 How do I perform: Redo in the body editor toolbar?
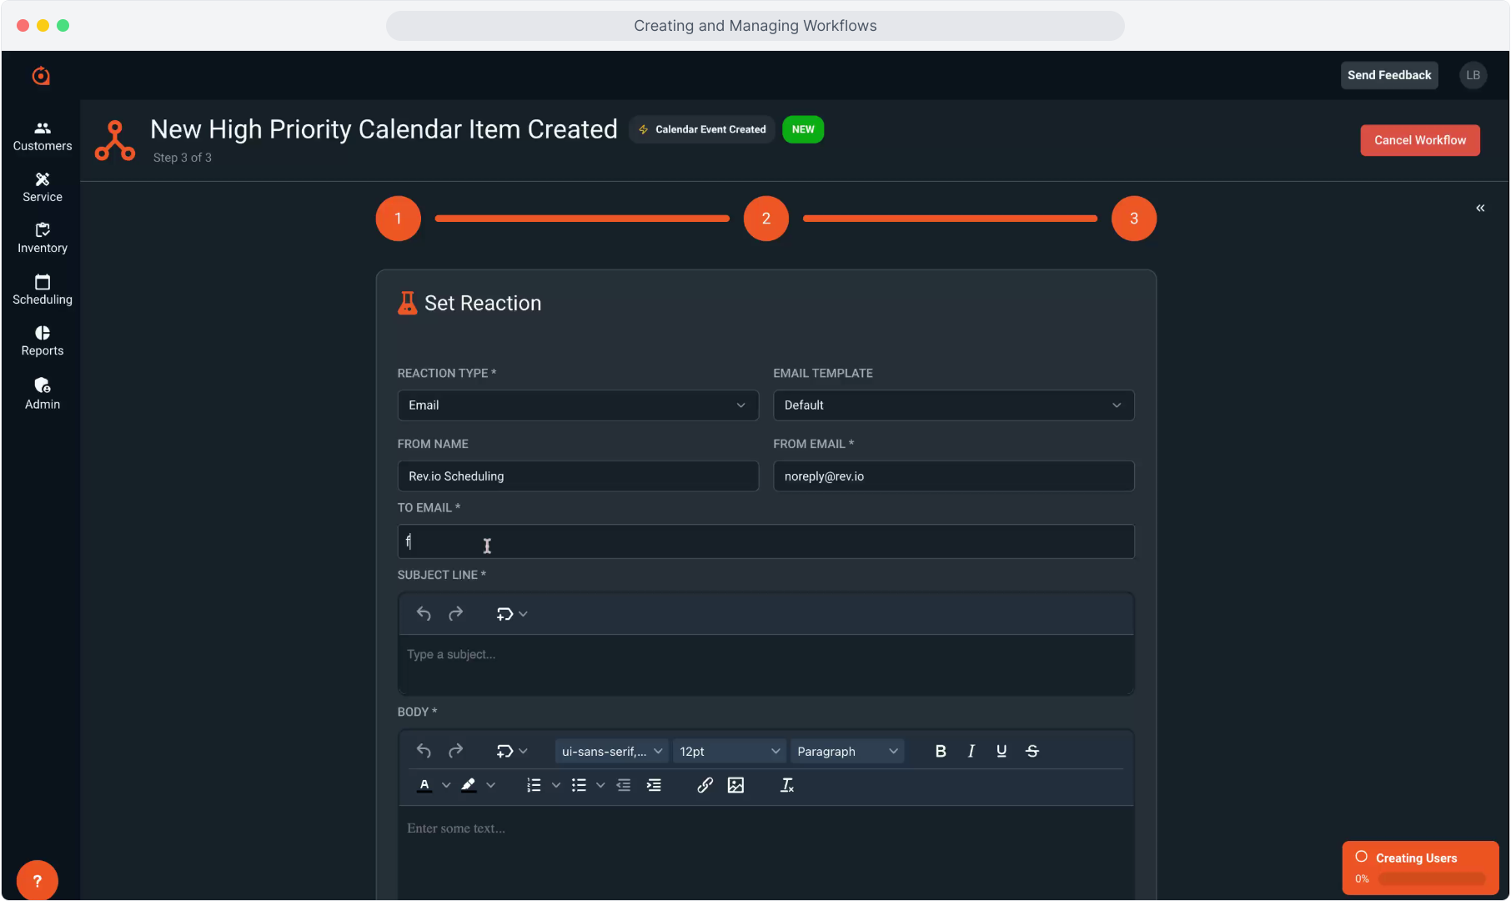(x=455, y=751)
